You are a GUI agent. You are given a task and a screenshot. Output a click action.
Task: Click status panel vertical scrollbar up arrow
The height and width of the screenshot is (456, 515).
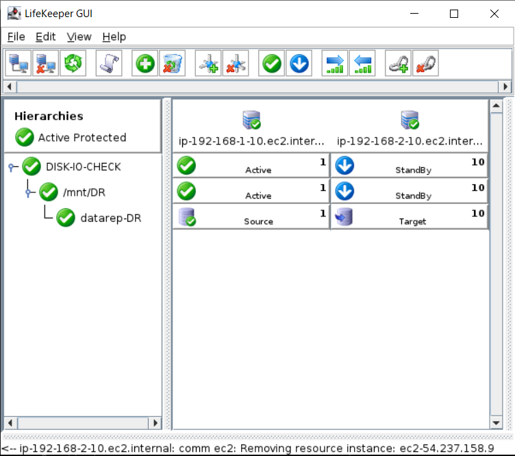tap(497, 106)
